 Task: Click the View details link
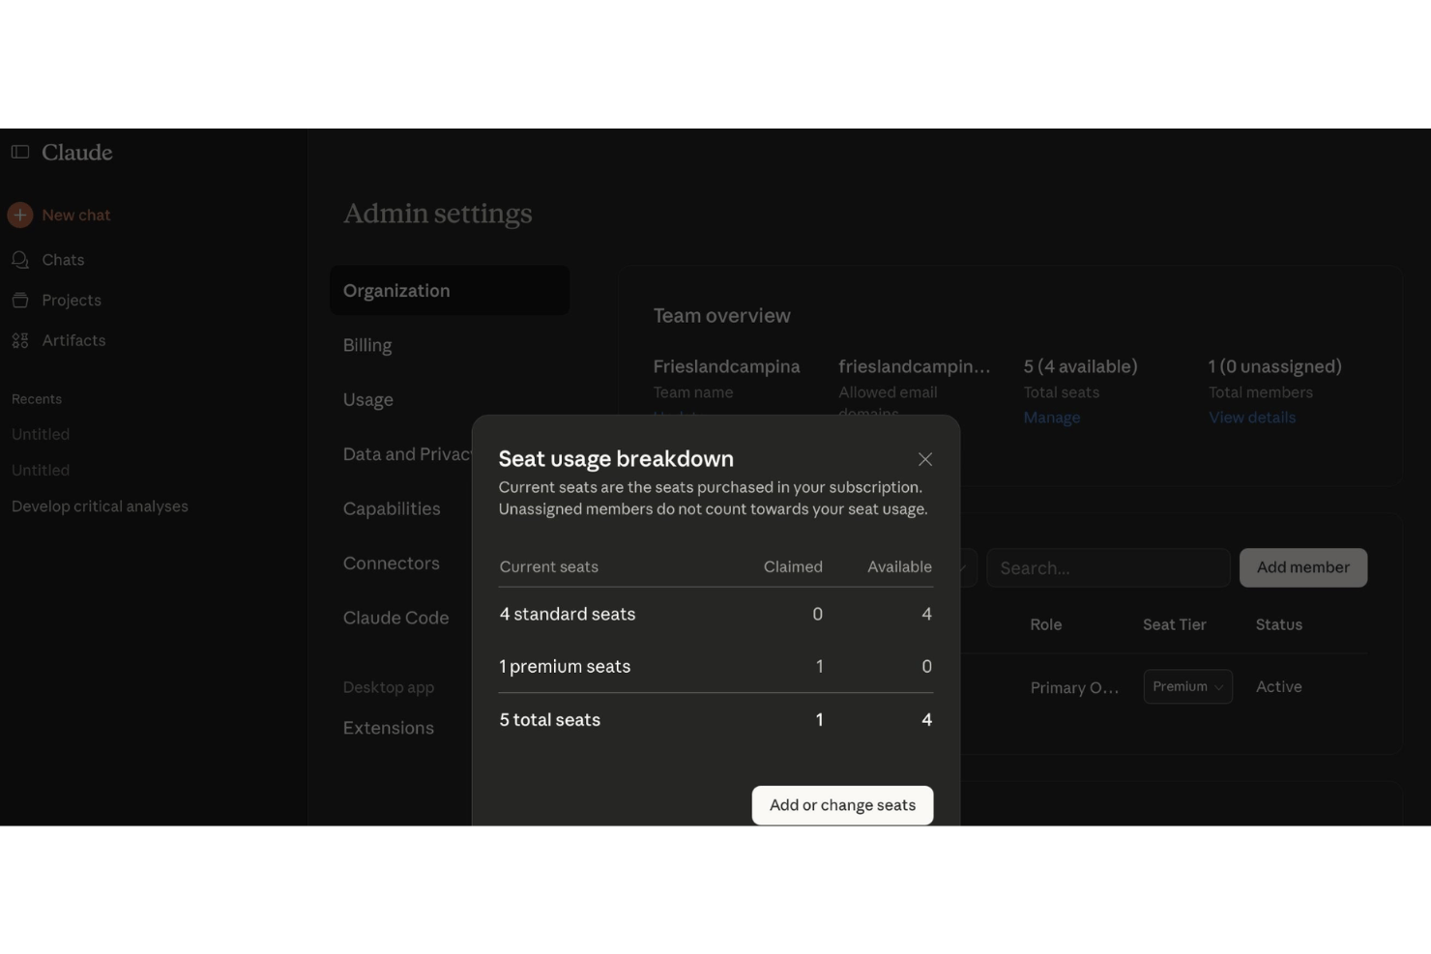coord(1252,418)
